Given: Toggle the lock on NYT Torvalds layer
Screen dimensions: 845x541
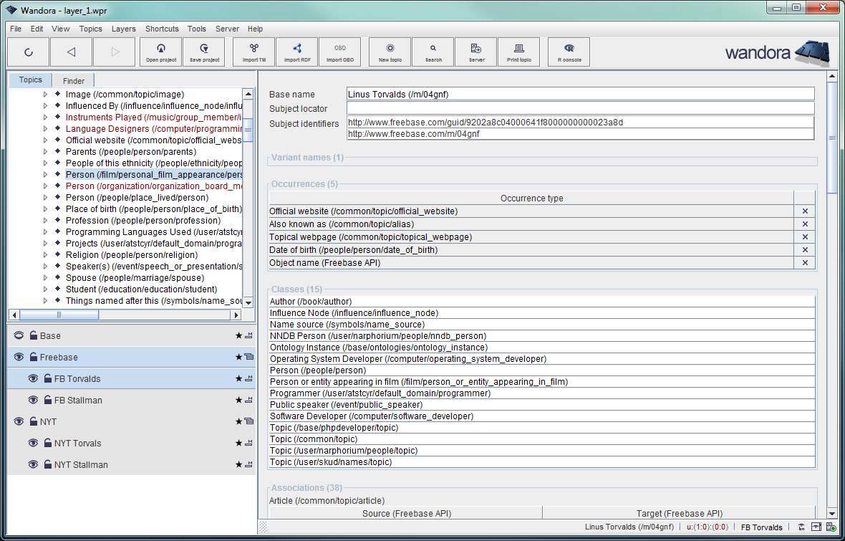Looking at the screenshot, I should pyautogui.click(x=47, y=443).
